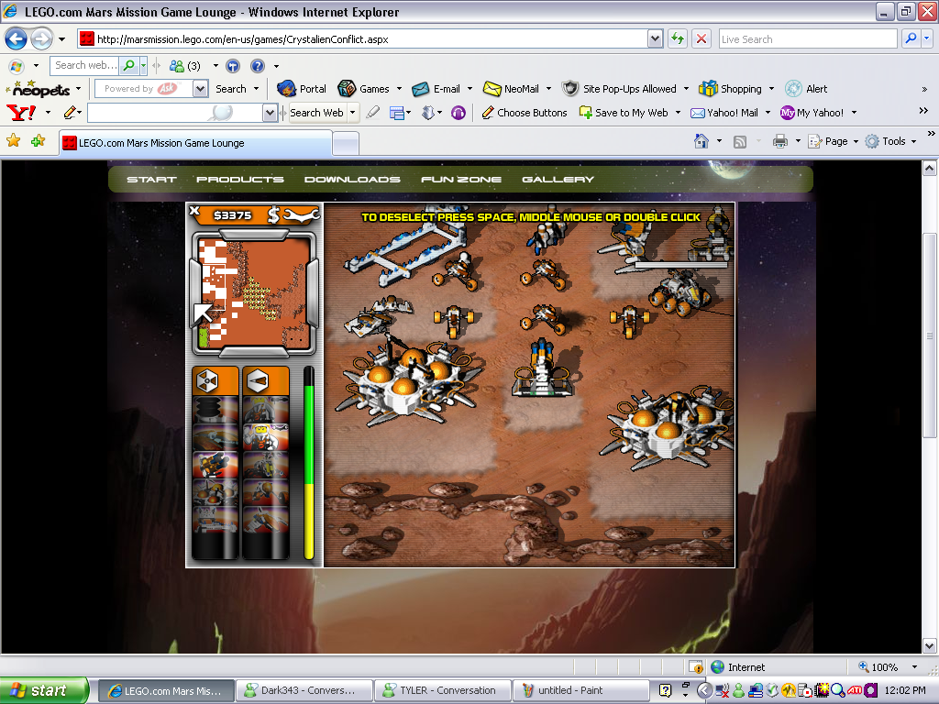Select the radiation-symbol buildings column header
The width and height of the screenshot is (939, 704).
[215, 380]
